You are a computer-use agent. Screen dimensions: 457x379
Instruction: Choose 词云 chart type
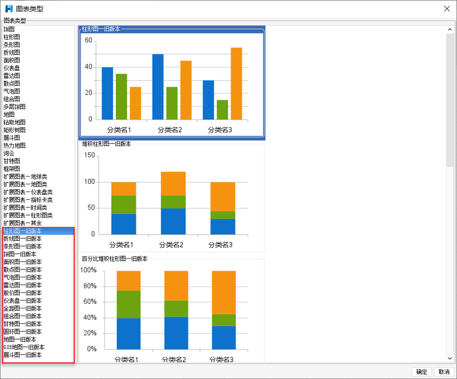[x=9, y=153]
